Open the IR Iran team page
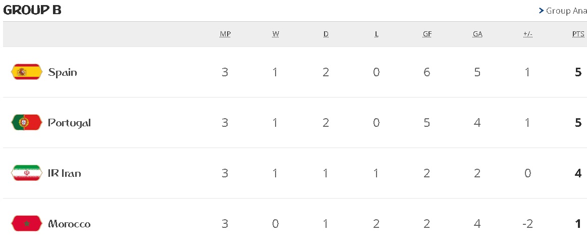 [65, 173]
